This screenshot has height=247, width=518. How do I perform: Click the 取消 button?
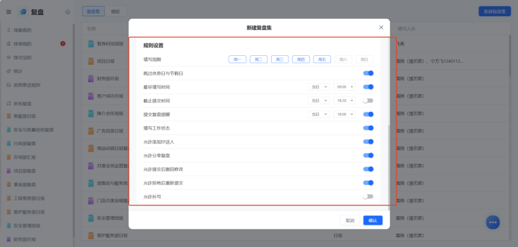[350, 221]
